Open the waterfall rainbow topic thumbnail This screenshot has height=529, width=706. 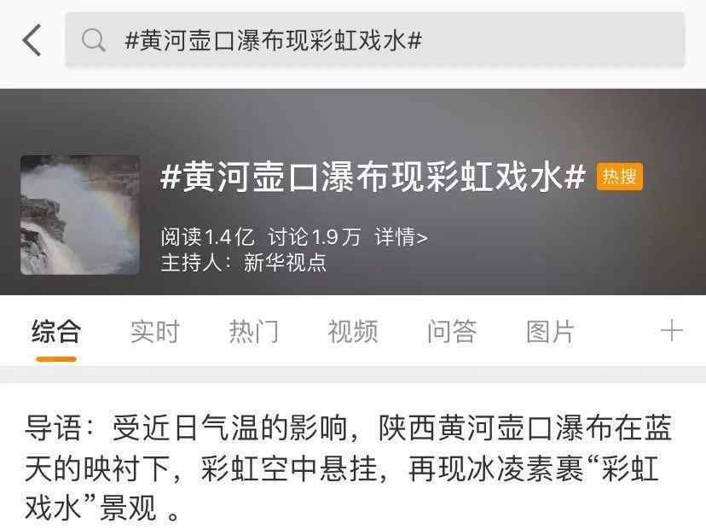[80, 215]
